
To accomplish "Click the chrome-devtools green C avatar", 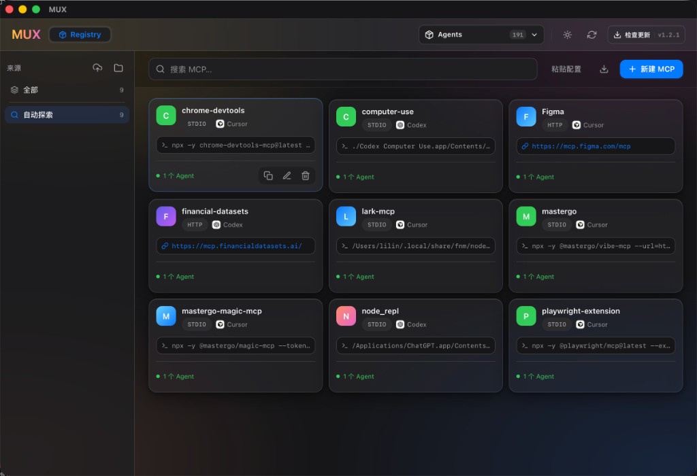I will [166, 116].
